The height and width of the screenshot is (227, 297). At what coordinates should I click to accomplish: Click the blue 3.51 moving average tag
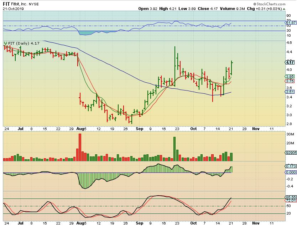[x=290, y=92]
